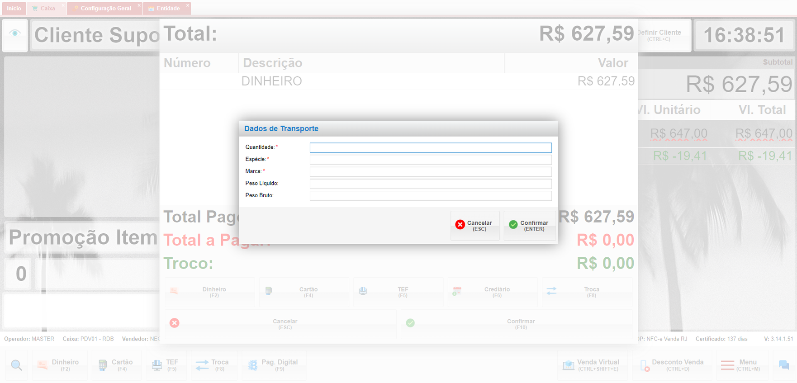This screenshot has height=383, width=797.
Task: Close the Entidade tab
Action: (188, 5)
